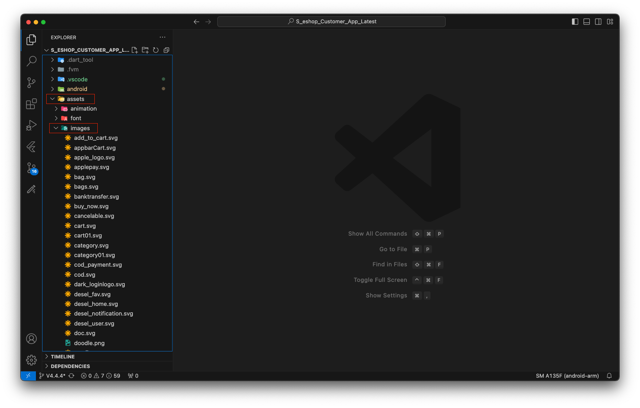
Task: Select device SM A135F in status bar
Action: pos(567,376)
